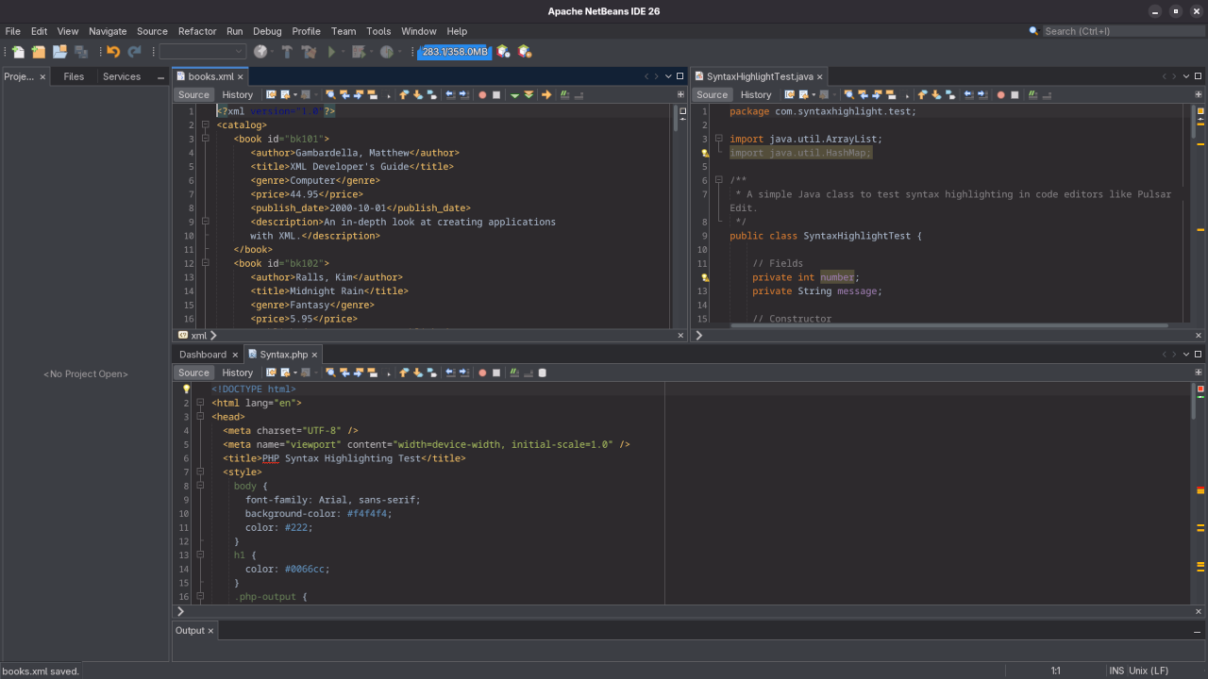1208x679 pixels.
Task: Click Comment icon in Java editor toolbar
Action: tap(1032, 94)
